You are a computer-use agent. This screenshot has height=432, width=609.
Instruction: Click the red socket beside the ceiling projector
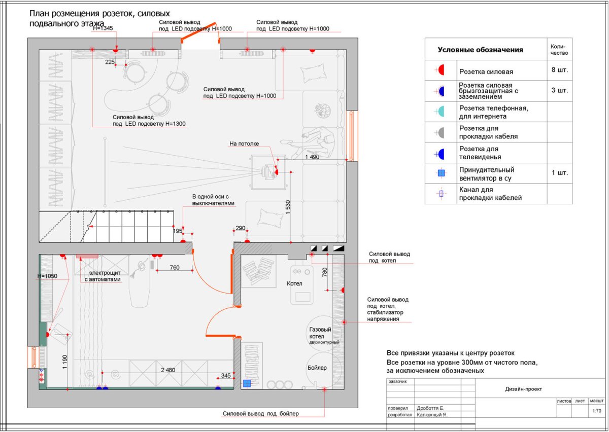tap(277, 172)
